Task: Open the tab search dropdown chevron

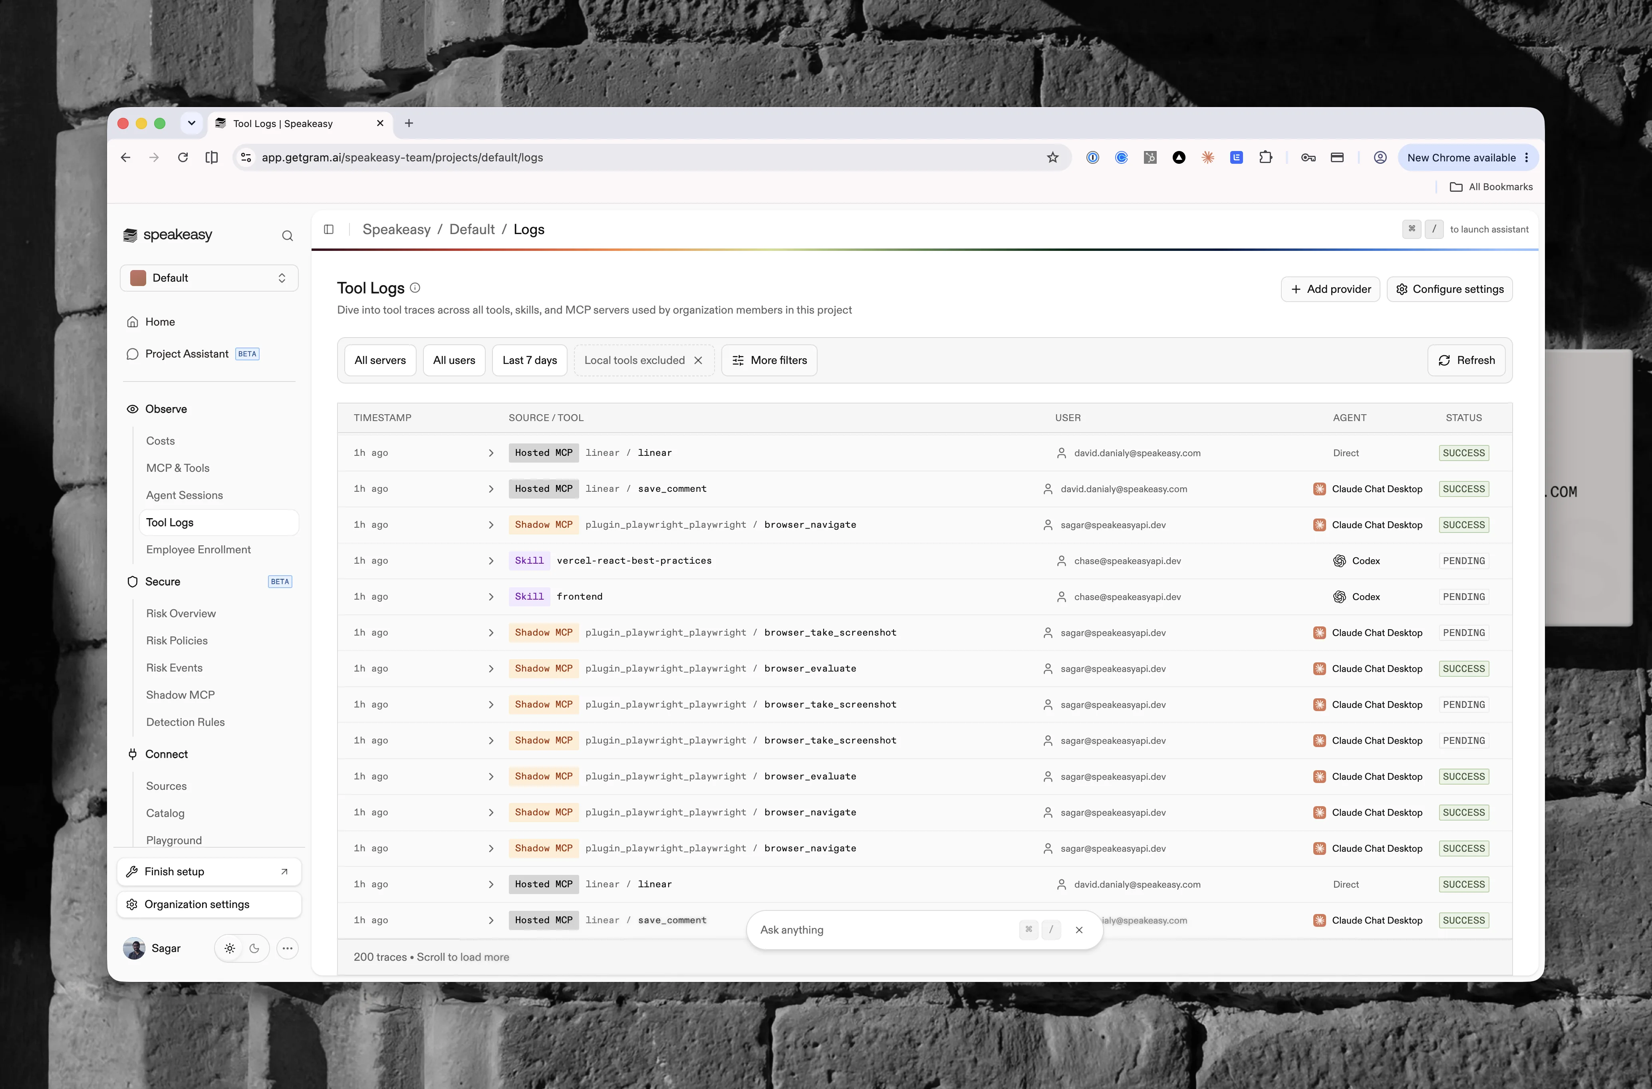Action: tap(192, 123)
